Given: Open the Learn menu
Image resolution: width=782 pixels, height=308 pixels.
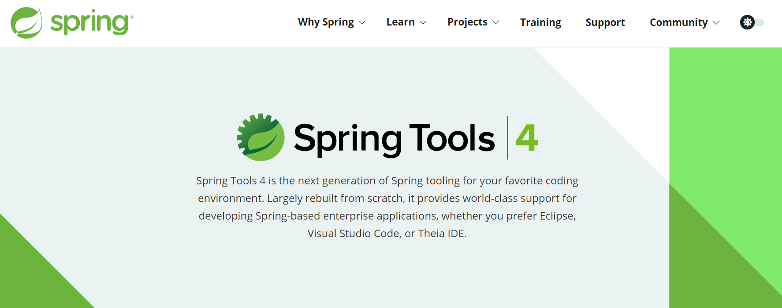Looking at the screenshot, I should (400, 22).
